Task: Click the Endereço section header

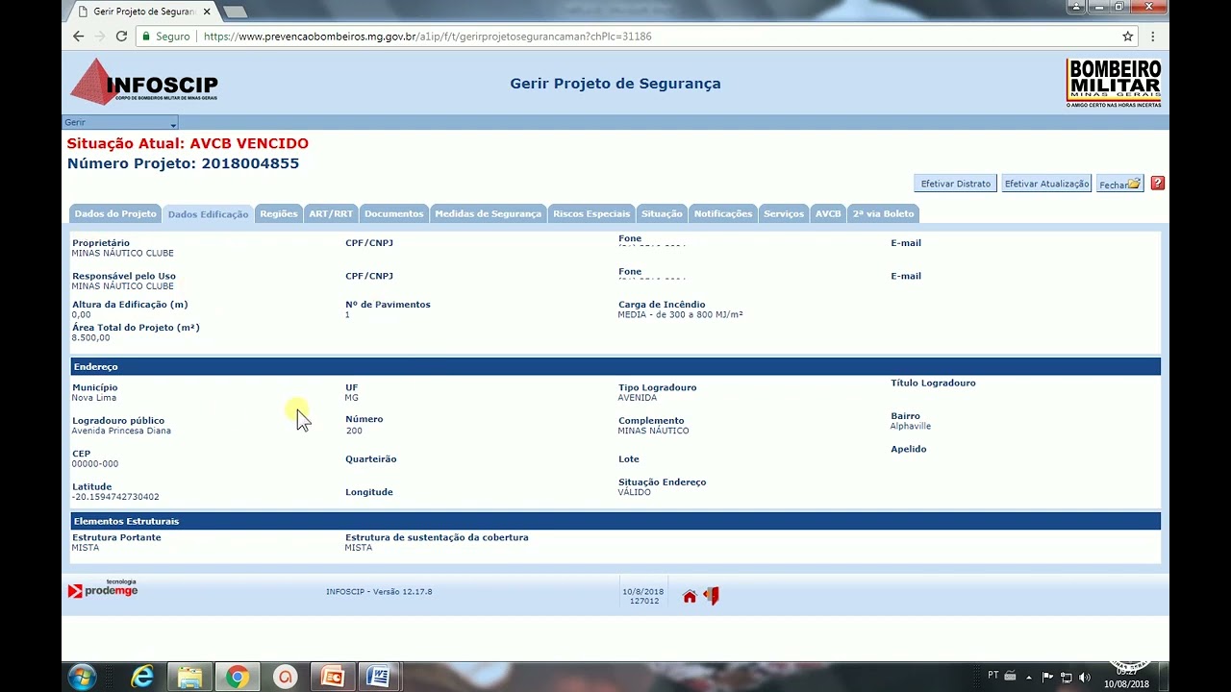Action: (x=615, y=366)
